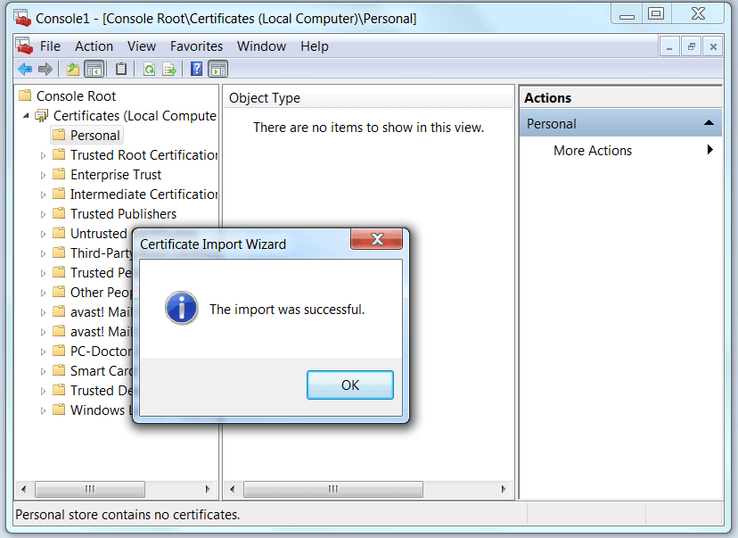Screen dimensions: 738x538
Task: Click the Trusted Publishers folder icon
Action: click(x=59, y=213)
